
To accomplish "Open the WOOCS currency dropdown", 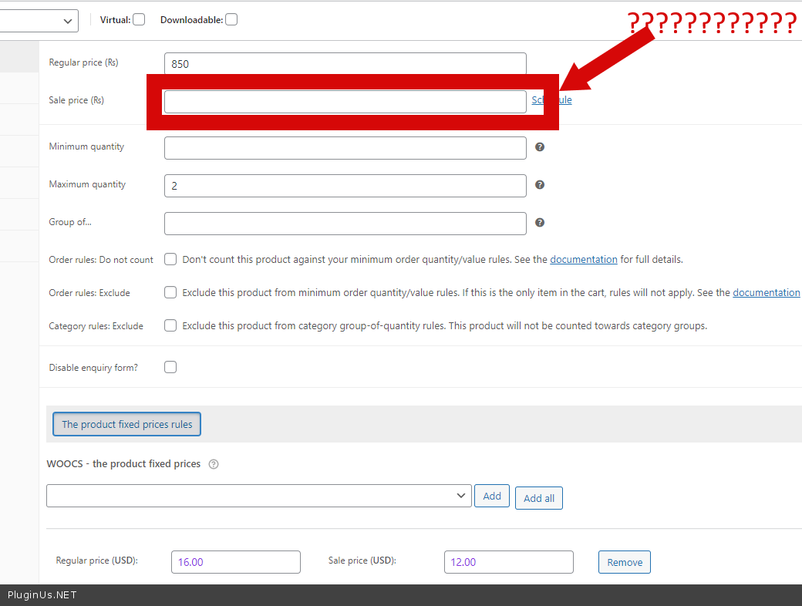I will pos(258,496).
